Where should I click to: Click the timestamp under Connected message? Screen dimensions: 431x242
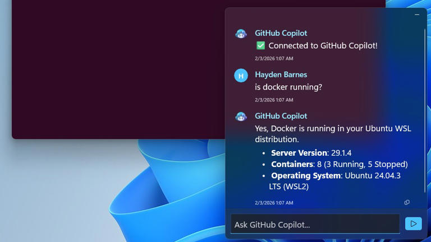click(274, 58)
